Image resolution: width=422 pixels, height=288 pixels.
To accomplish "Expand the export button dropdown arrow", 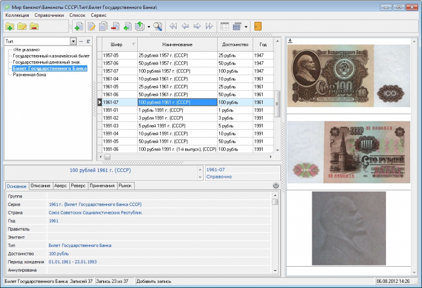I will coord(149,26).
